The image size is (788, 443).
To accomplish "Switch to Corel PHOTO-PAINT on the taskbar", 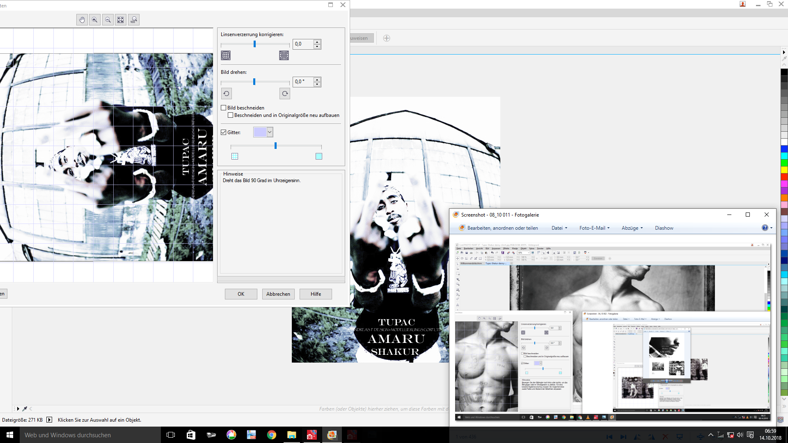I will [312, 435].
